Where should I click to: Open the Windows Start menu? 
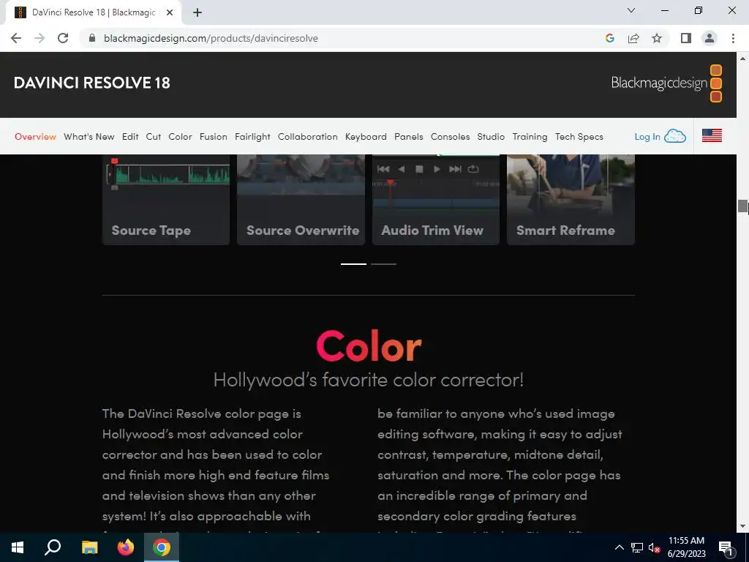pyautogui.click(x=18, y=547)
